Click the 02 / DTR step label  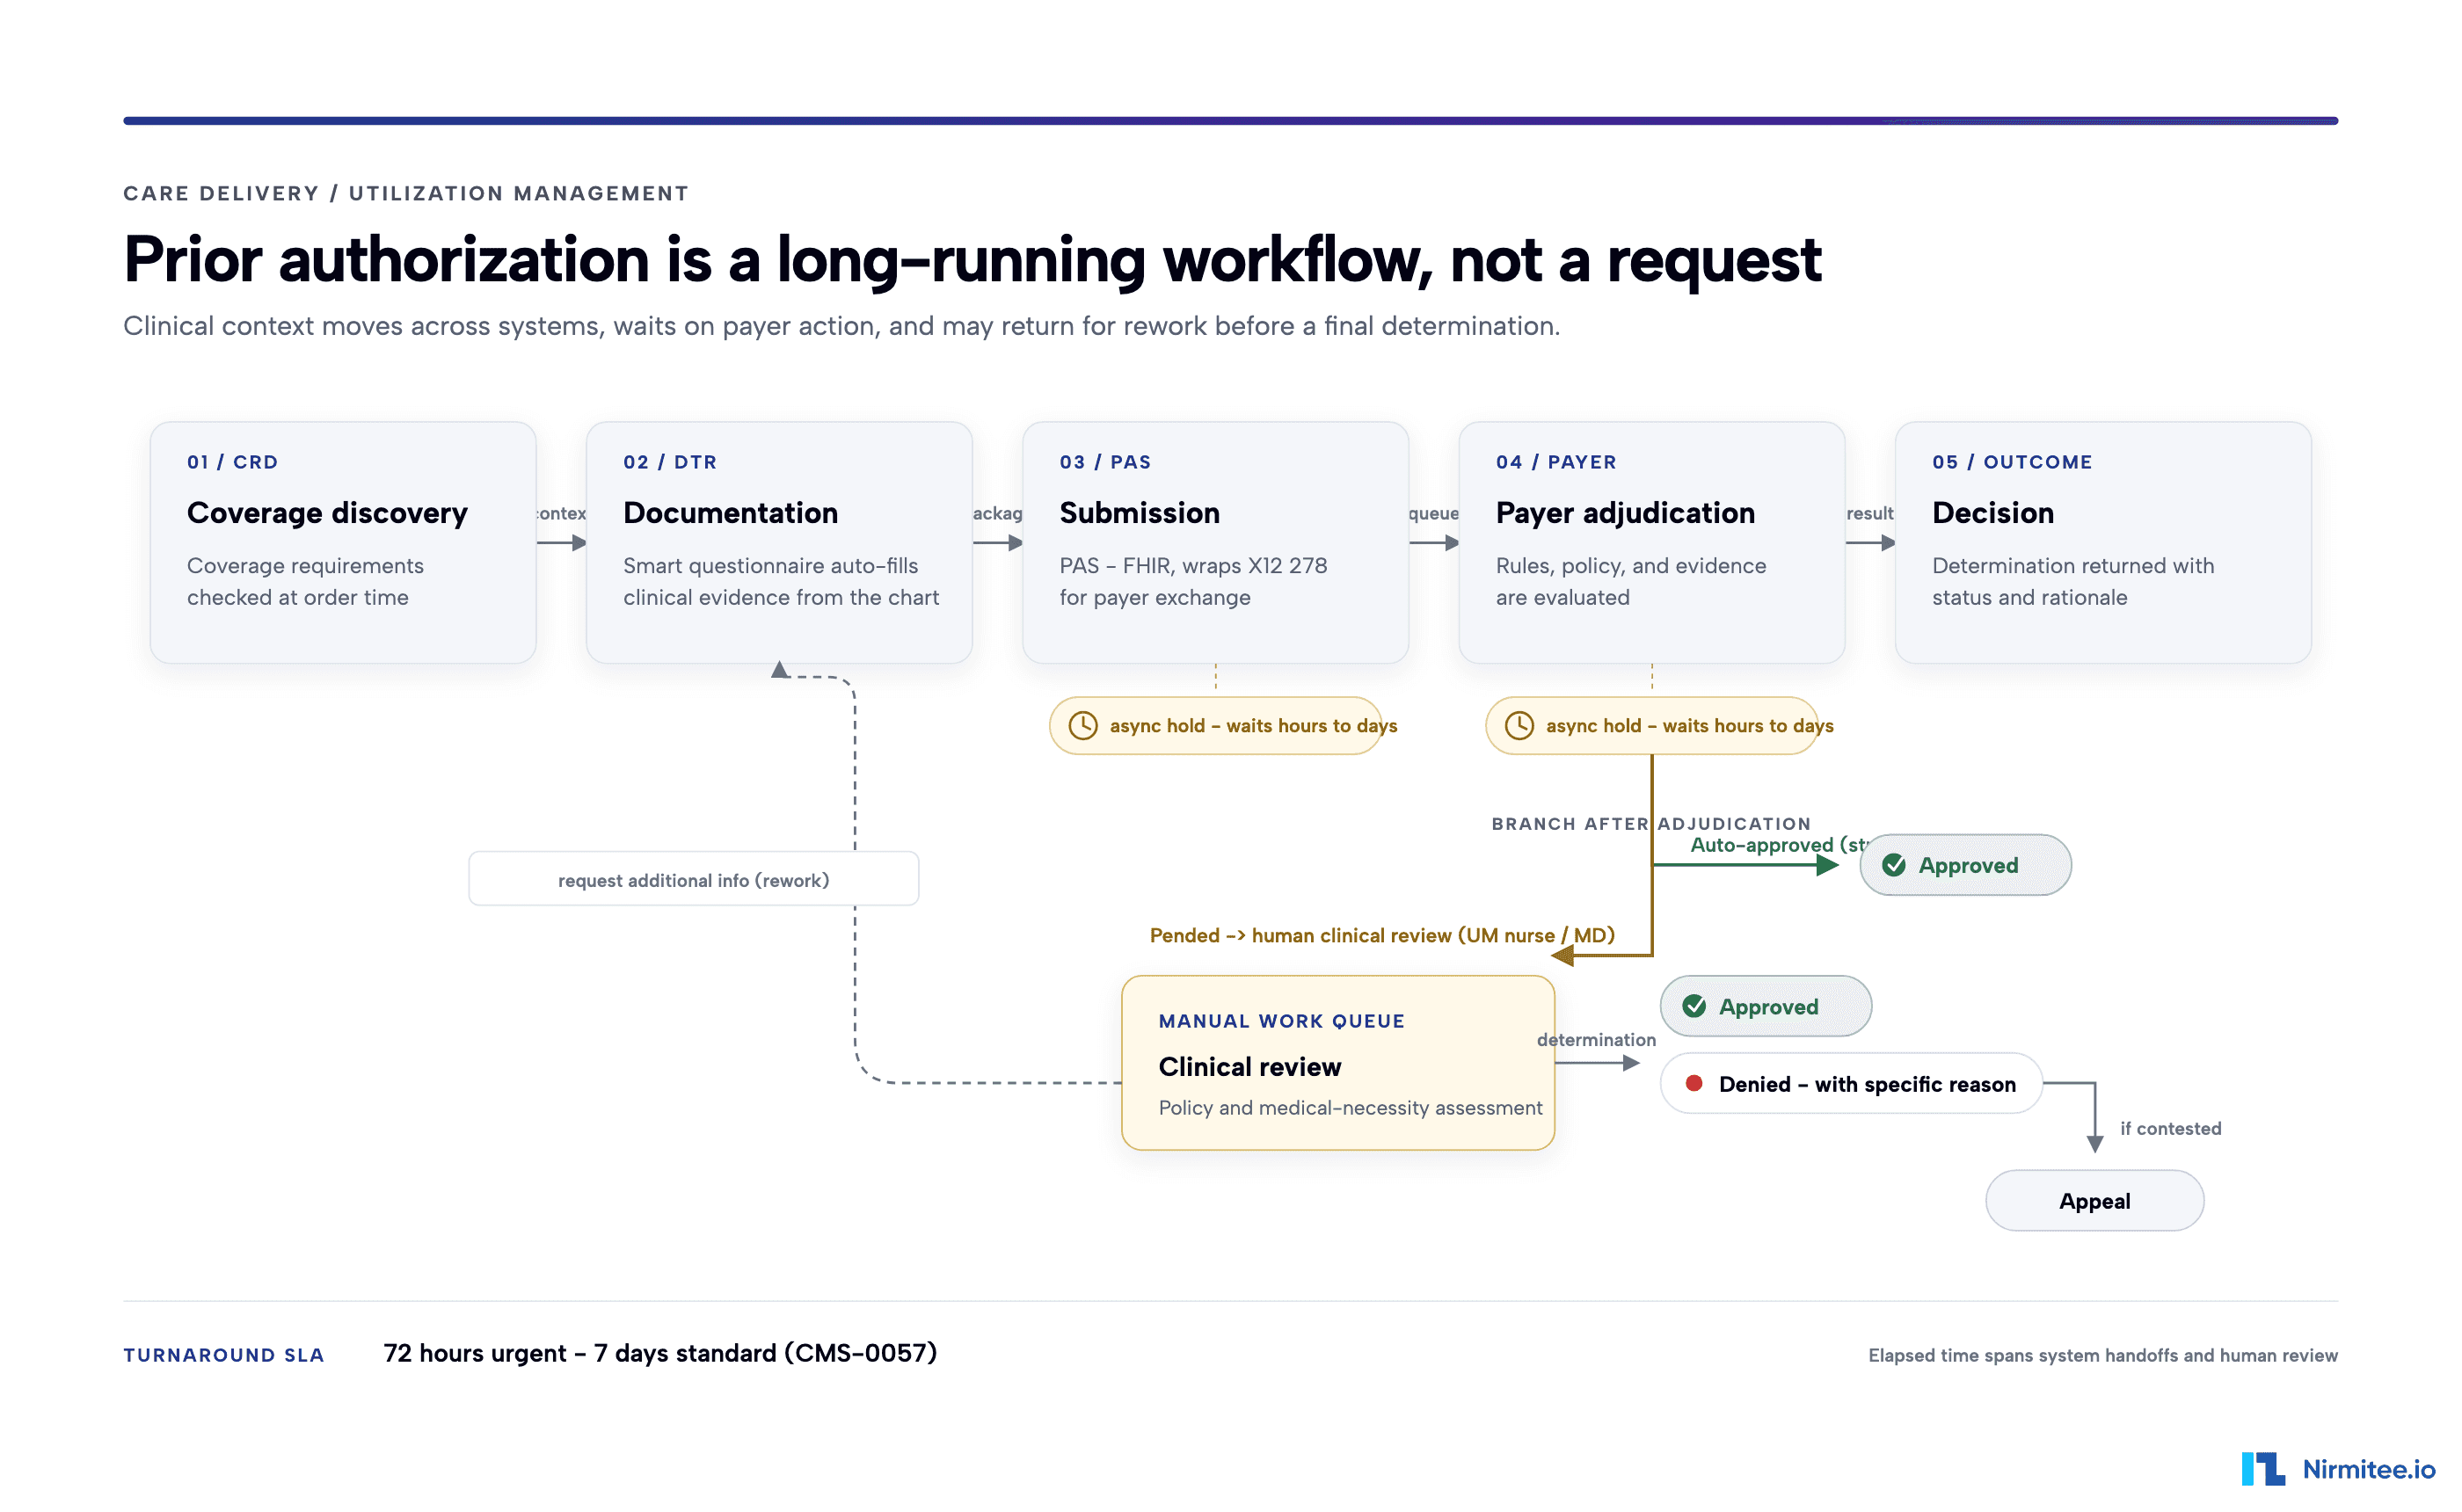tap(670, 462)
